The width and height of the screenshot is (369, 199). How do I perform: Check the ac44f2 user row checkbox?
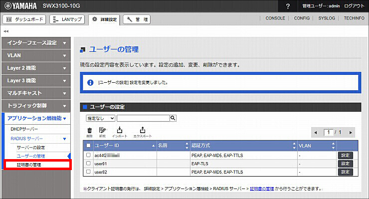[x=88, y=155]
